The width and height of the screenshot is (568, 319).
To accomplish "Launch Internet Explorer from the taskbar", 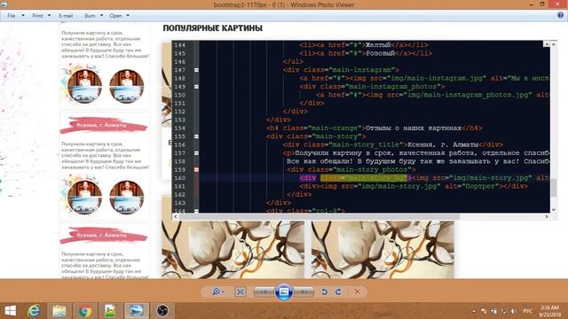I will point(34,311).
